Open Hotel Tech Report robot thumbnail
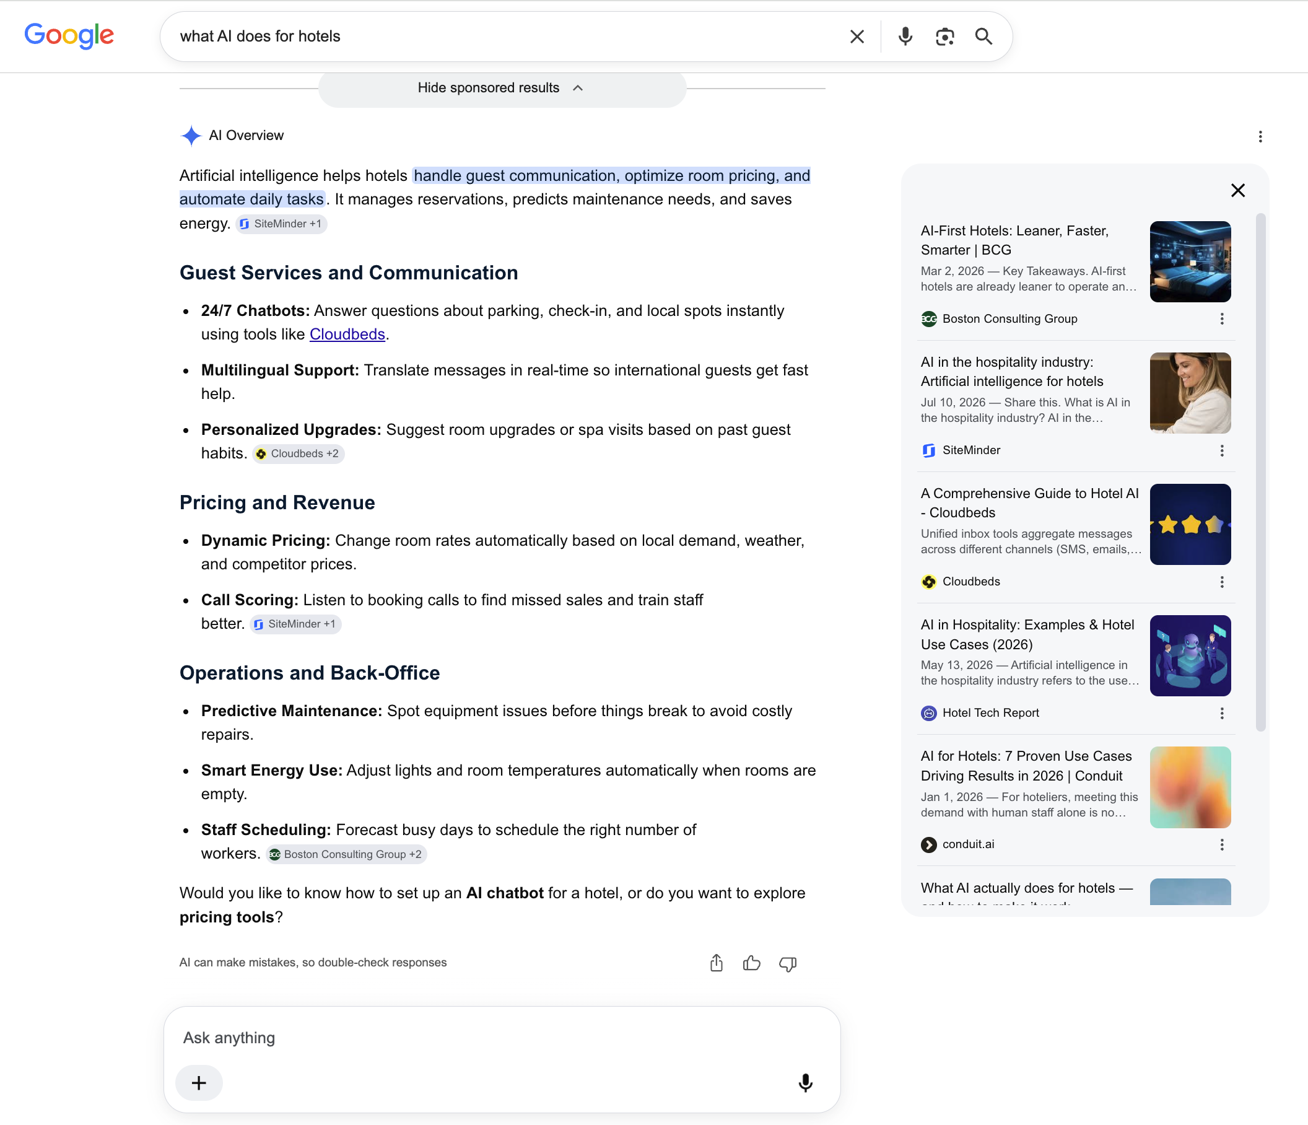Viewport: 1308px width, 1125px height. pos(1190,655)
